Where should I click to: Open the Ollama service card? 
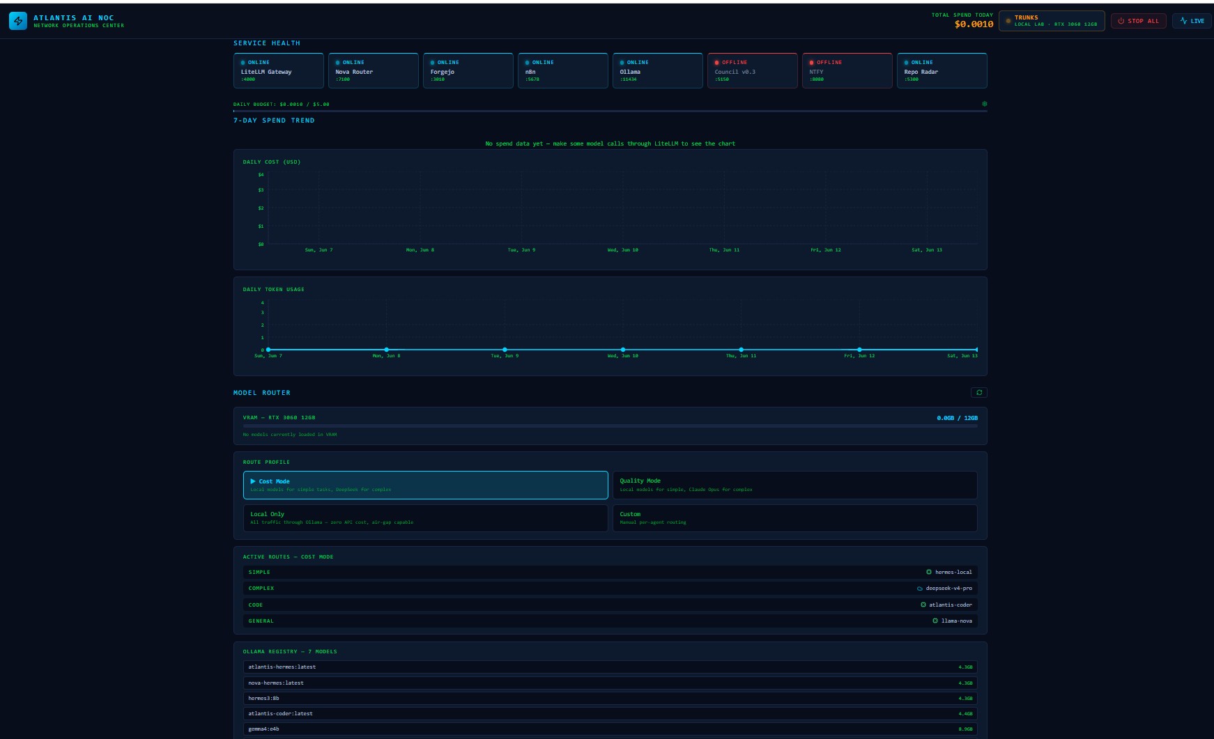[658, 70]
